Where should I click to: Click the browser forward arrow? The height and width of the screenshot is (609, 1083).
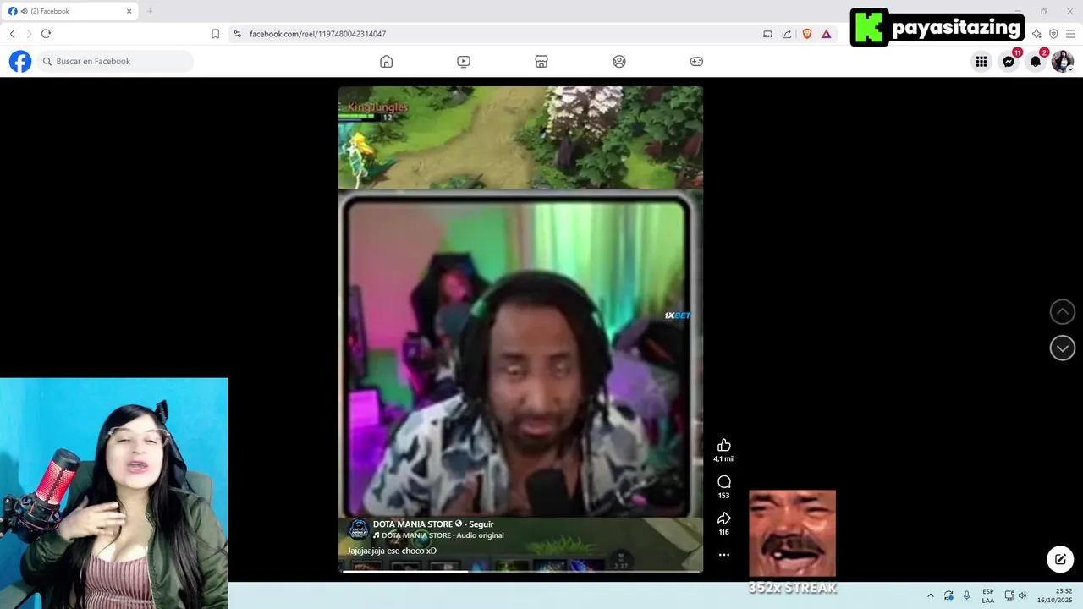click(x=29, y=34)
